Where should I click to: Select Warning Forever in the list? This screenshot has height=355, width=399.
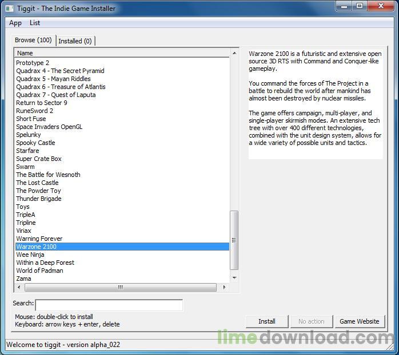coord(122,239)
